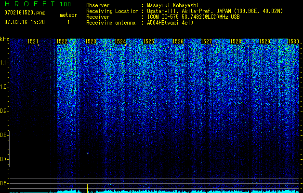The height and width of the screenshot is (193, 303).
Task: Select the ICOM IC-575 receiver text
Action: click(193, 17)
